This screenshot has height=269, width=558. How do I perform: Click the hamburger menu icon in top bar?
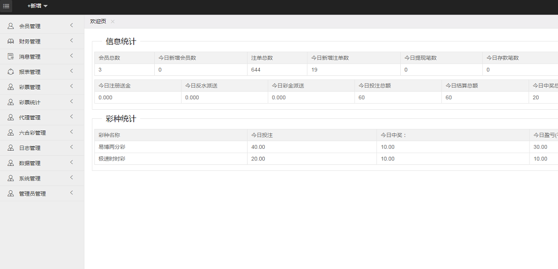6,6
